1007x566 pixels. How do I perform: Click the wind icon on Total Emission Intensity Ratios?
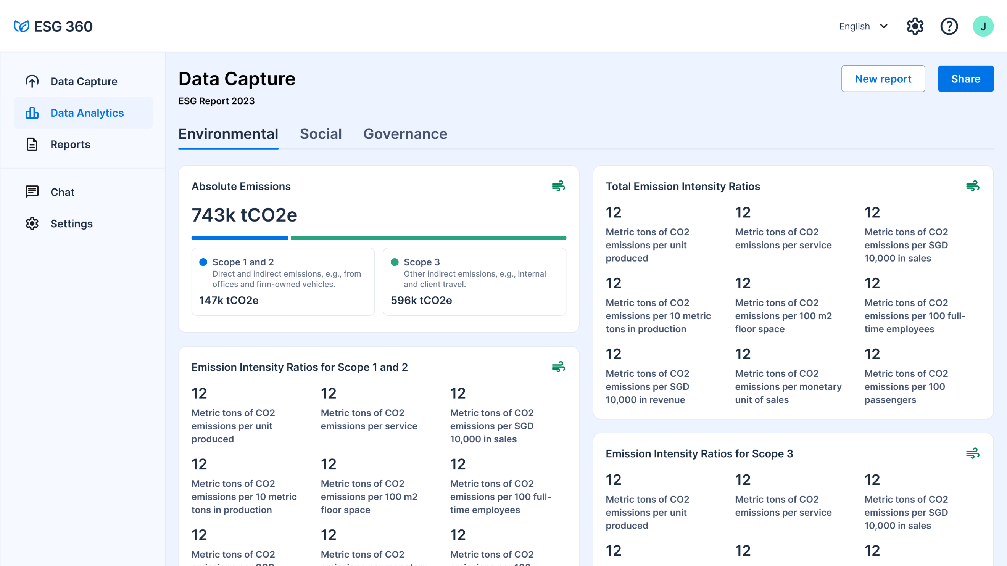pos(973,185)
